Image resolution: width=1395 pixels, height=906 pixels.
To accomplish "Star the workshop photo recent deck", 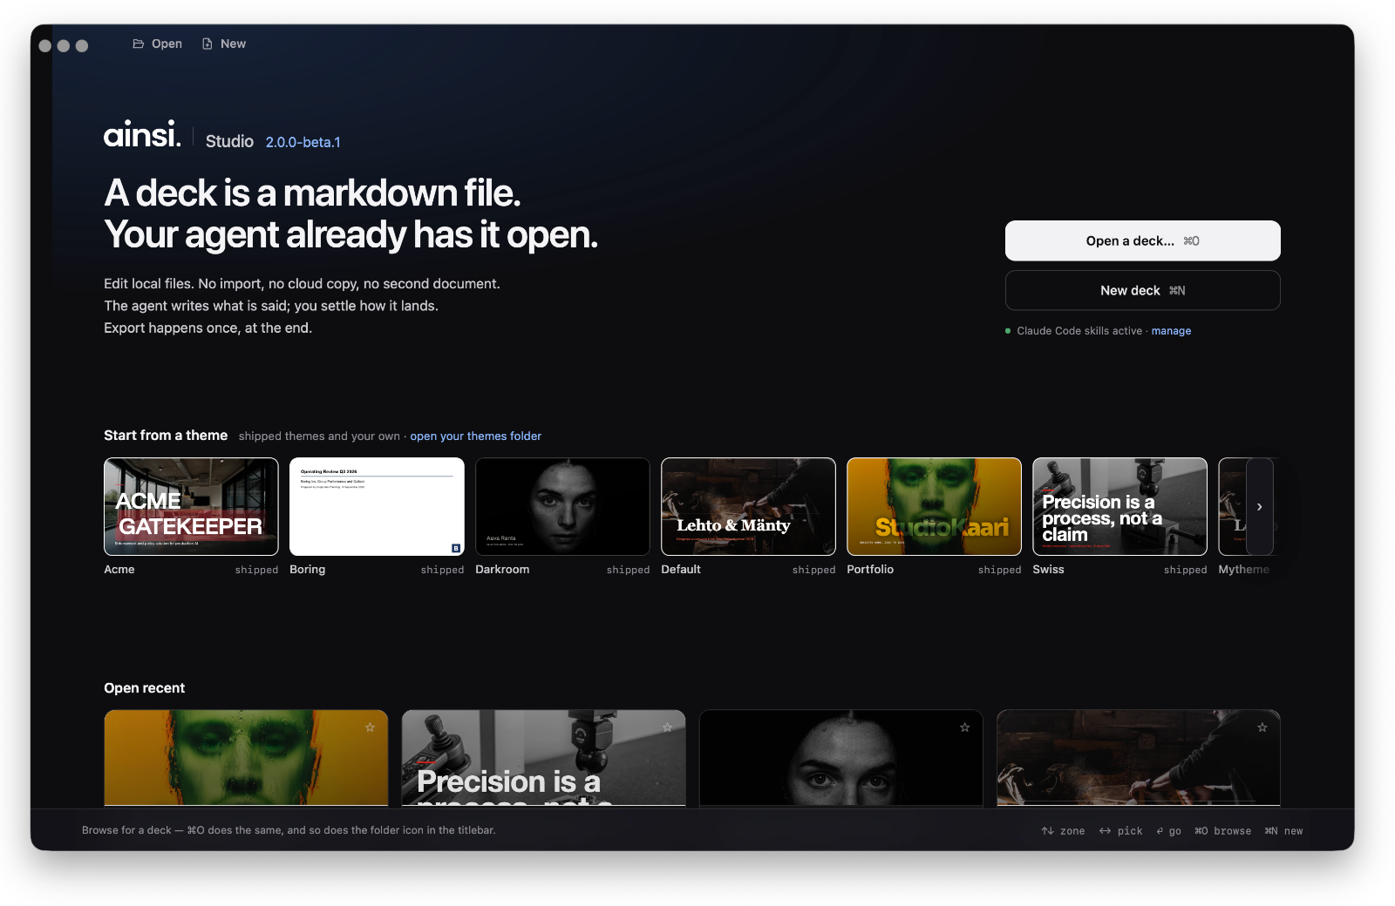I will (1262, 727).
